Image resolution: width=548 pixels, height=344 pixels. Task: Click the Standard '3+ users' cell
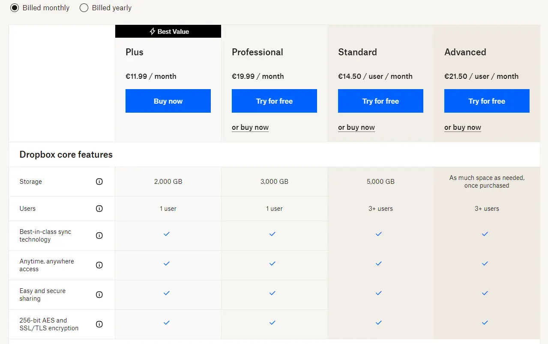[x=380, y=209]
